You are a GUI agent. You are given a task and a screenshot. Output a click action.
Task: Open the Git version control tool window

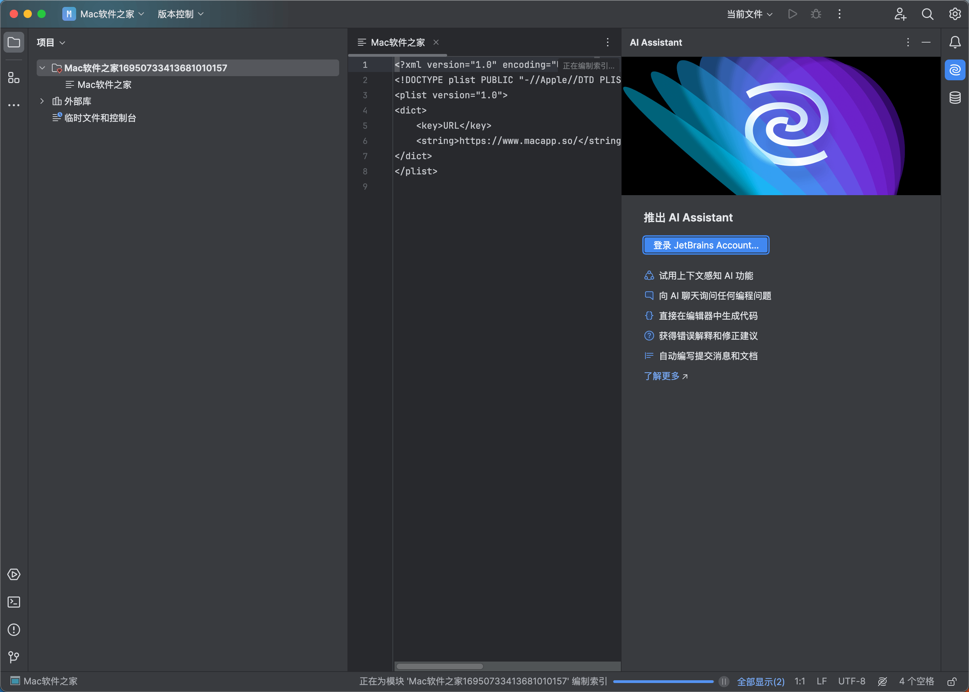(13, 657)
